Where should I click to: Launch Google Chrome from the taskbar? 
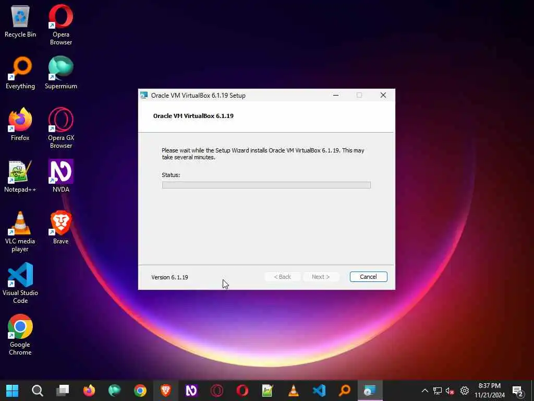click(x=140, y=391)
